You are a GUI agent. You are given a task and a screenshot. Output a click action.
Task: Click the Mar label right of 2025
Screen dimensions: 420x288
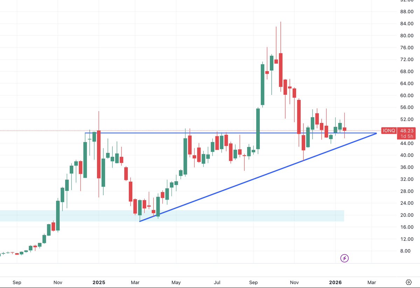tap(135, 282)
